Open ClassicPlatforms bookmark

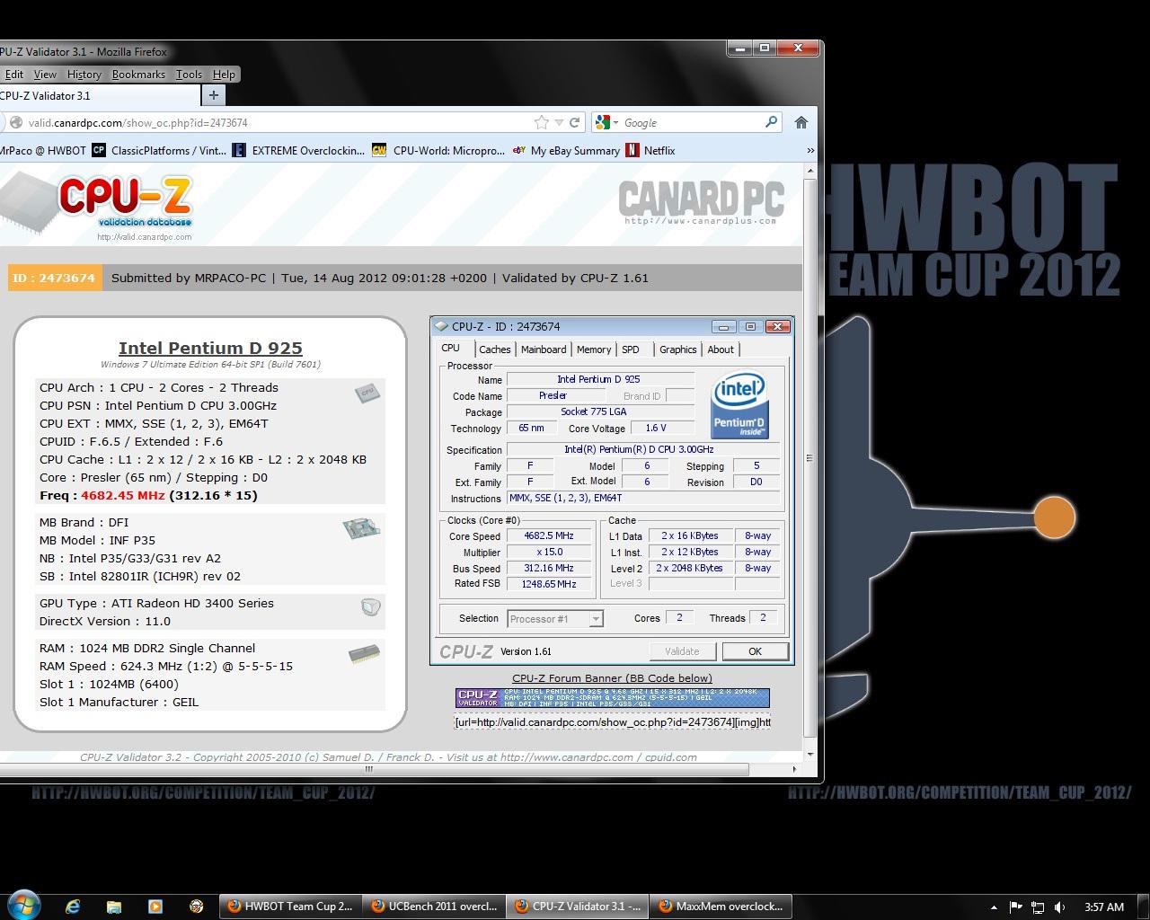pyautogui.click(x=160, y=150)
